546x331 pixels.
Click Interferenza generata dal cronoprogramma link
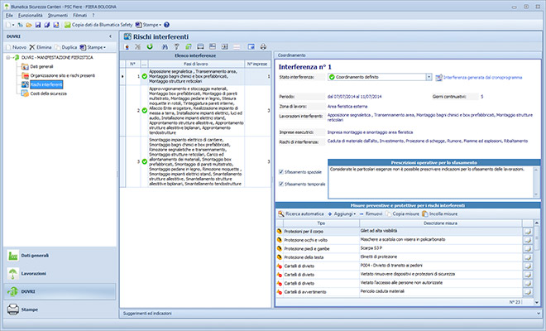click(x=481, y=76)
